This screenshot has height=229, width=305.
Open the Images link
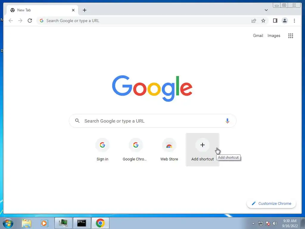pos(274,36)
